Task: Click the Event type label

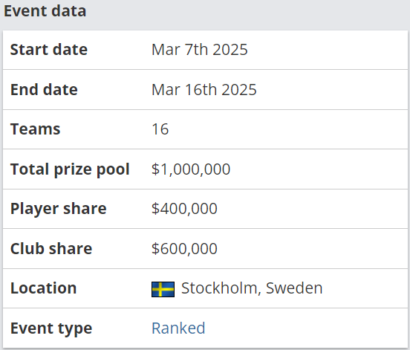Action: 51,328
